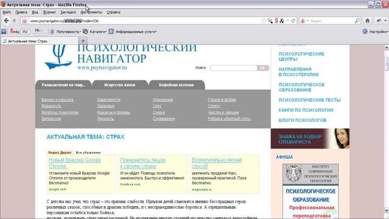
Task: Click the blue icon at left of toolbar
Action: (x=4, y=32)
